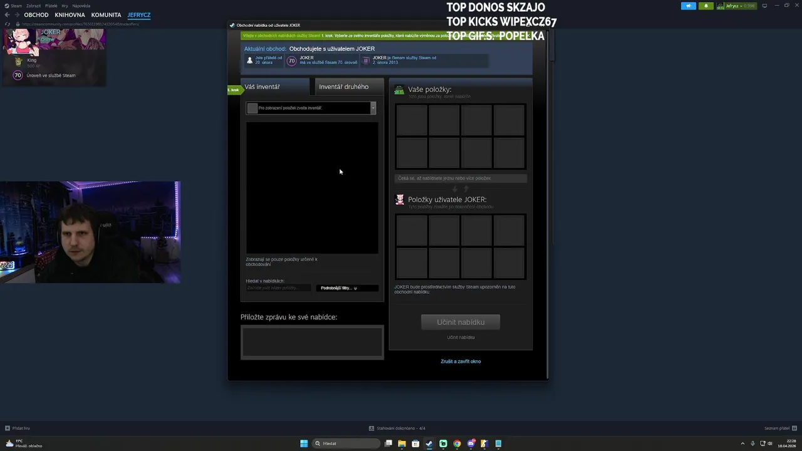The height and width of the screenshot is (451, 802).
Task: Open the taskbar clock and date
Action: click(787, 443)
